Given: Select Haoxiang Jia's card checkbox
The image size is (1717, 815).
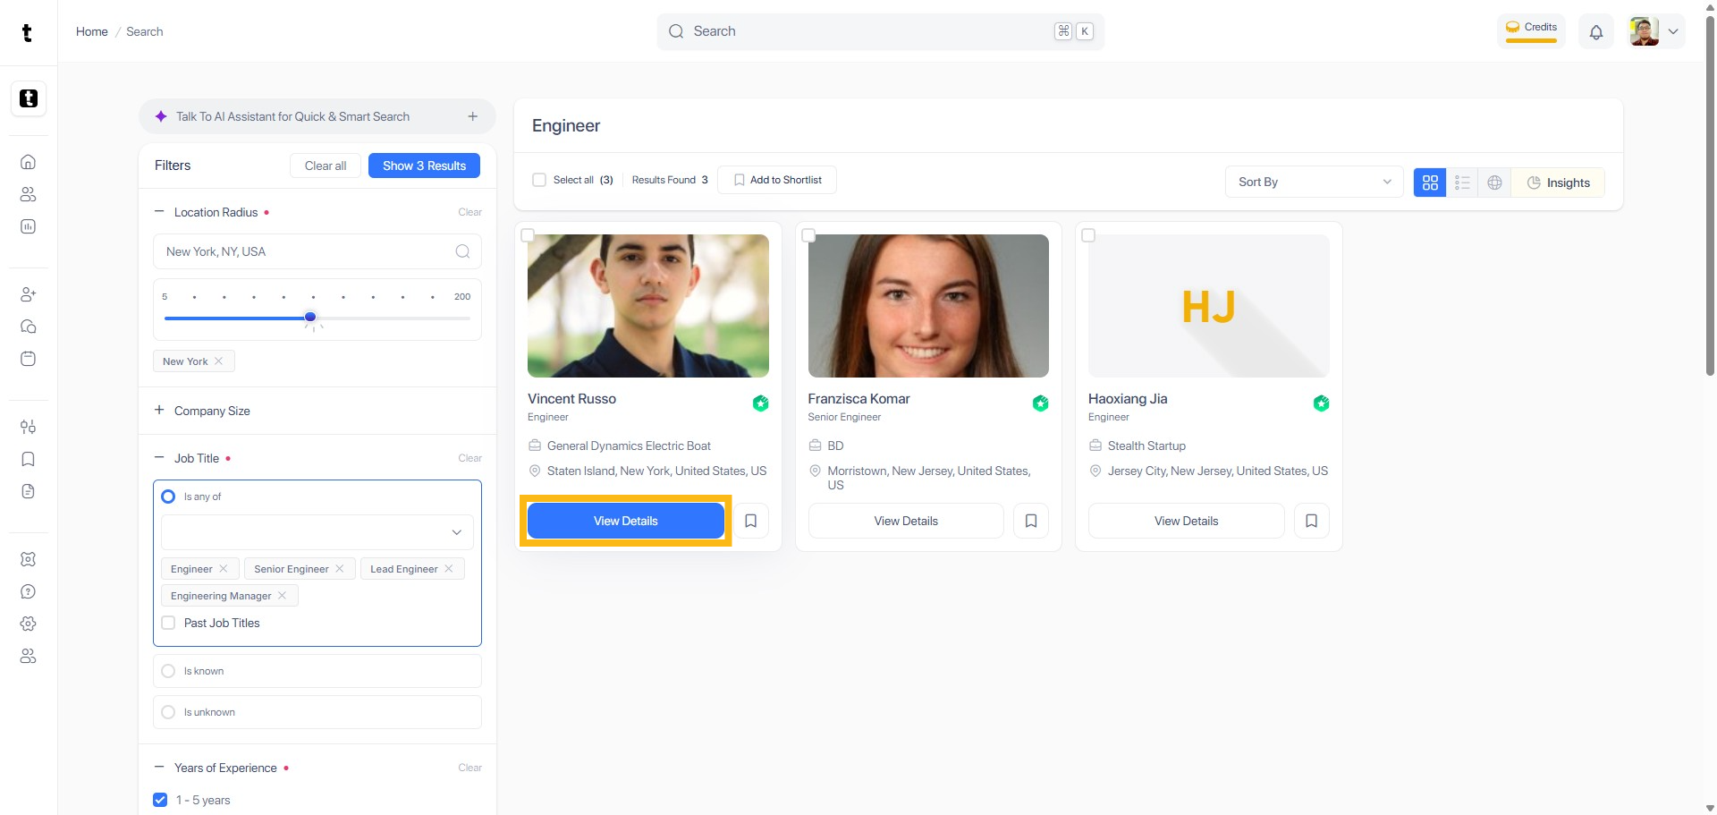Looking at the screenshot, I should 1088,235.
